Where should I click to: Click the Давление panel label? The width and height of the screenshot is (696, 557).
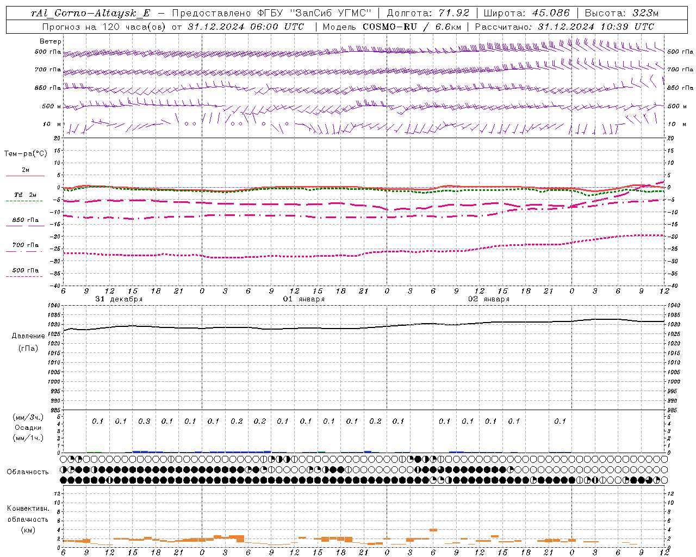click(x=28, y=336)
